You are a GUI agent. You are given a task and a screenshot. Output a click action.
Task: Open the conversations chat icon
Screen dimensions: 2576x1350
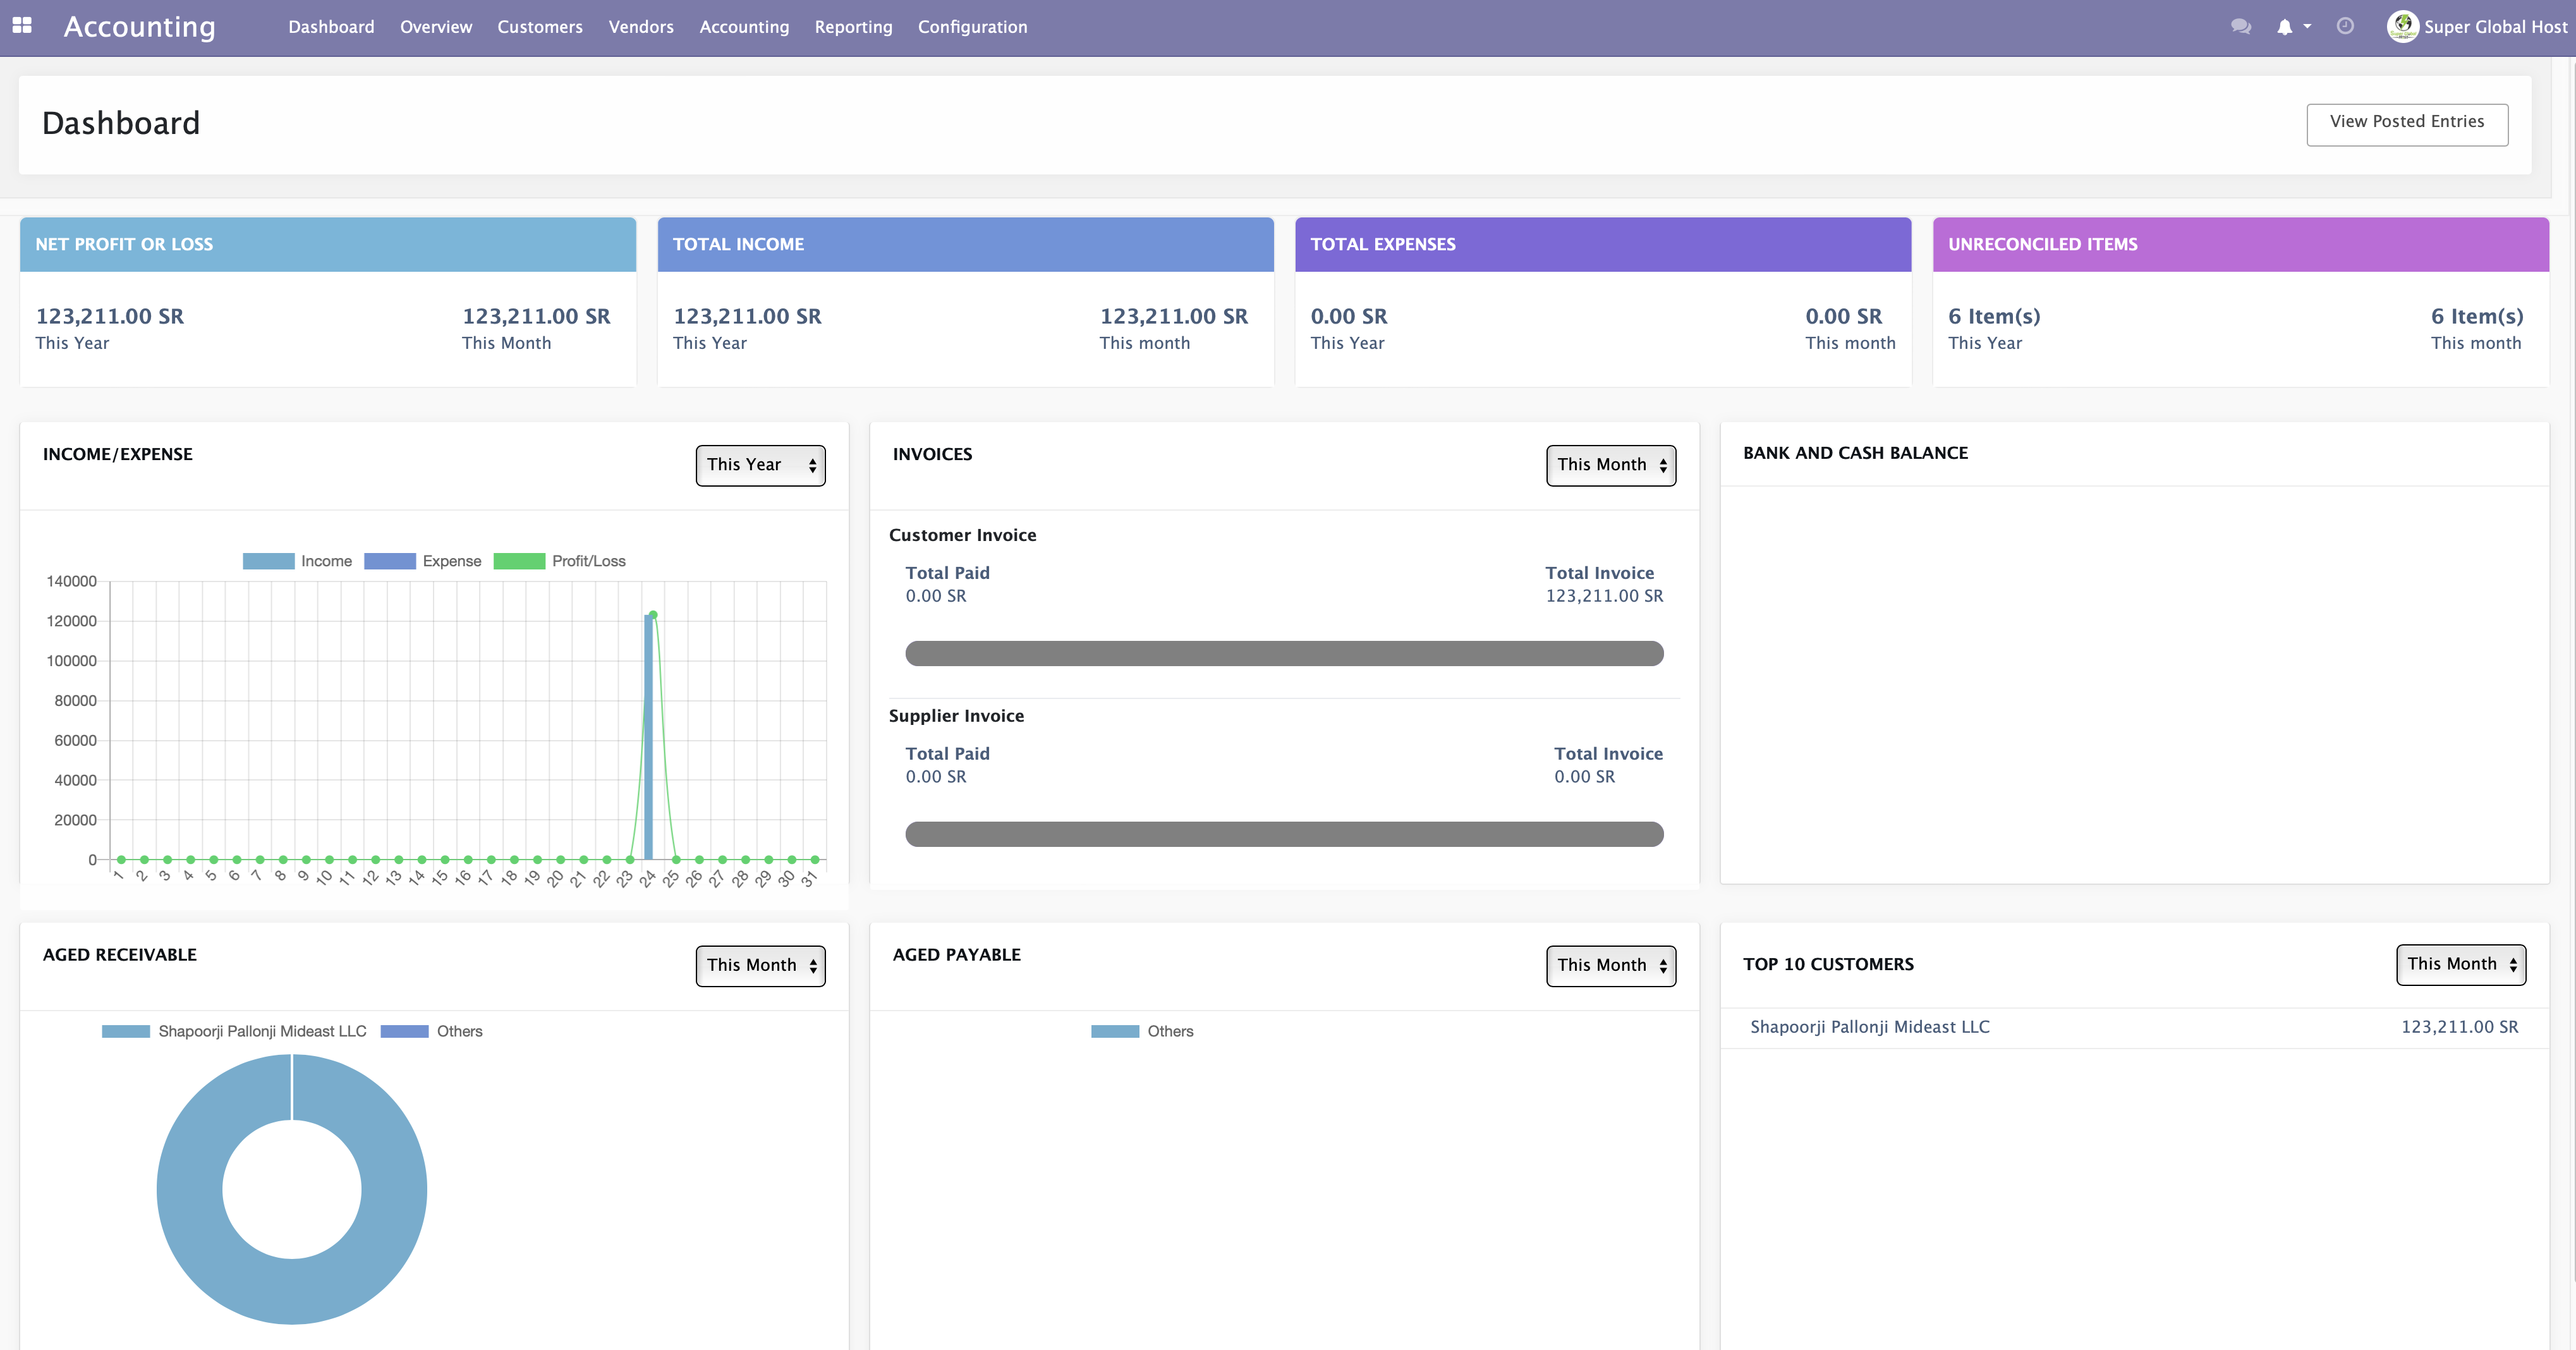(x=2240, y=27)
